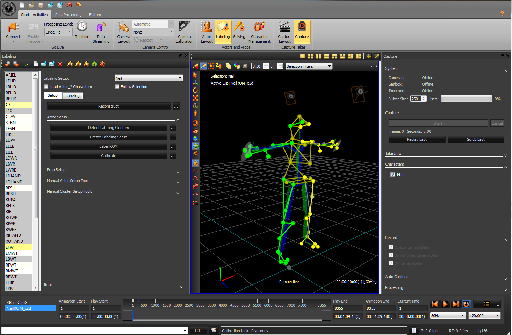The height and width of the screenshot is (335, 512).
Task: Open the Selection Filters dropdown
Action: [309, 66]
